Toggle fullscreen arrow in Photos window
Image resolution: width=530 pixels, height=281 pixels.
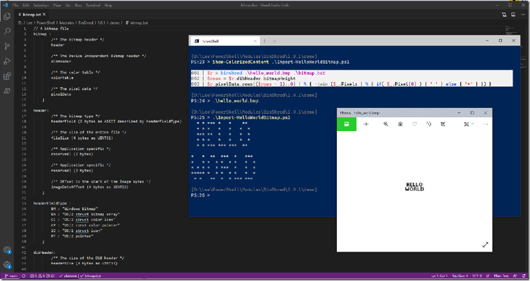coord(485,245)
